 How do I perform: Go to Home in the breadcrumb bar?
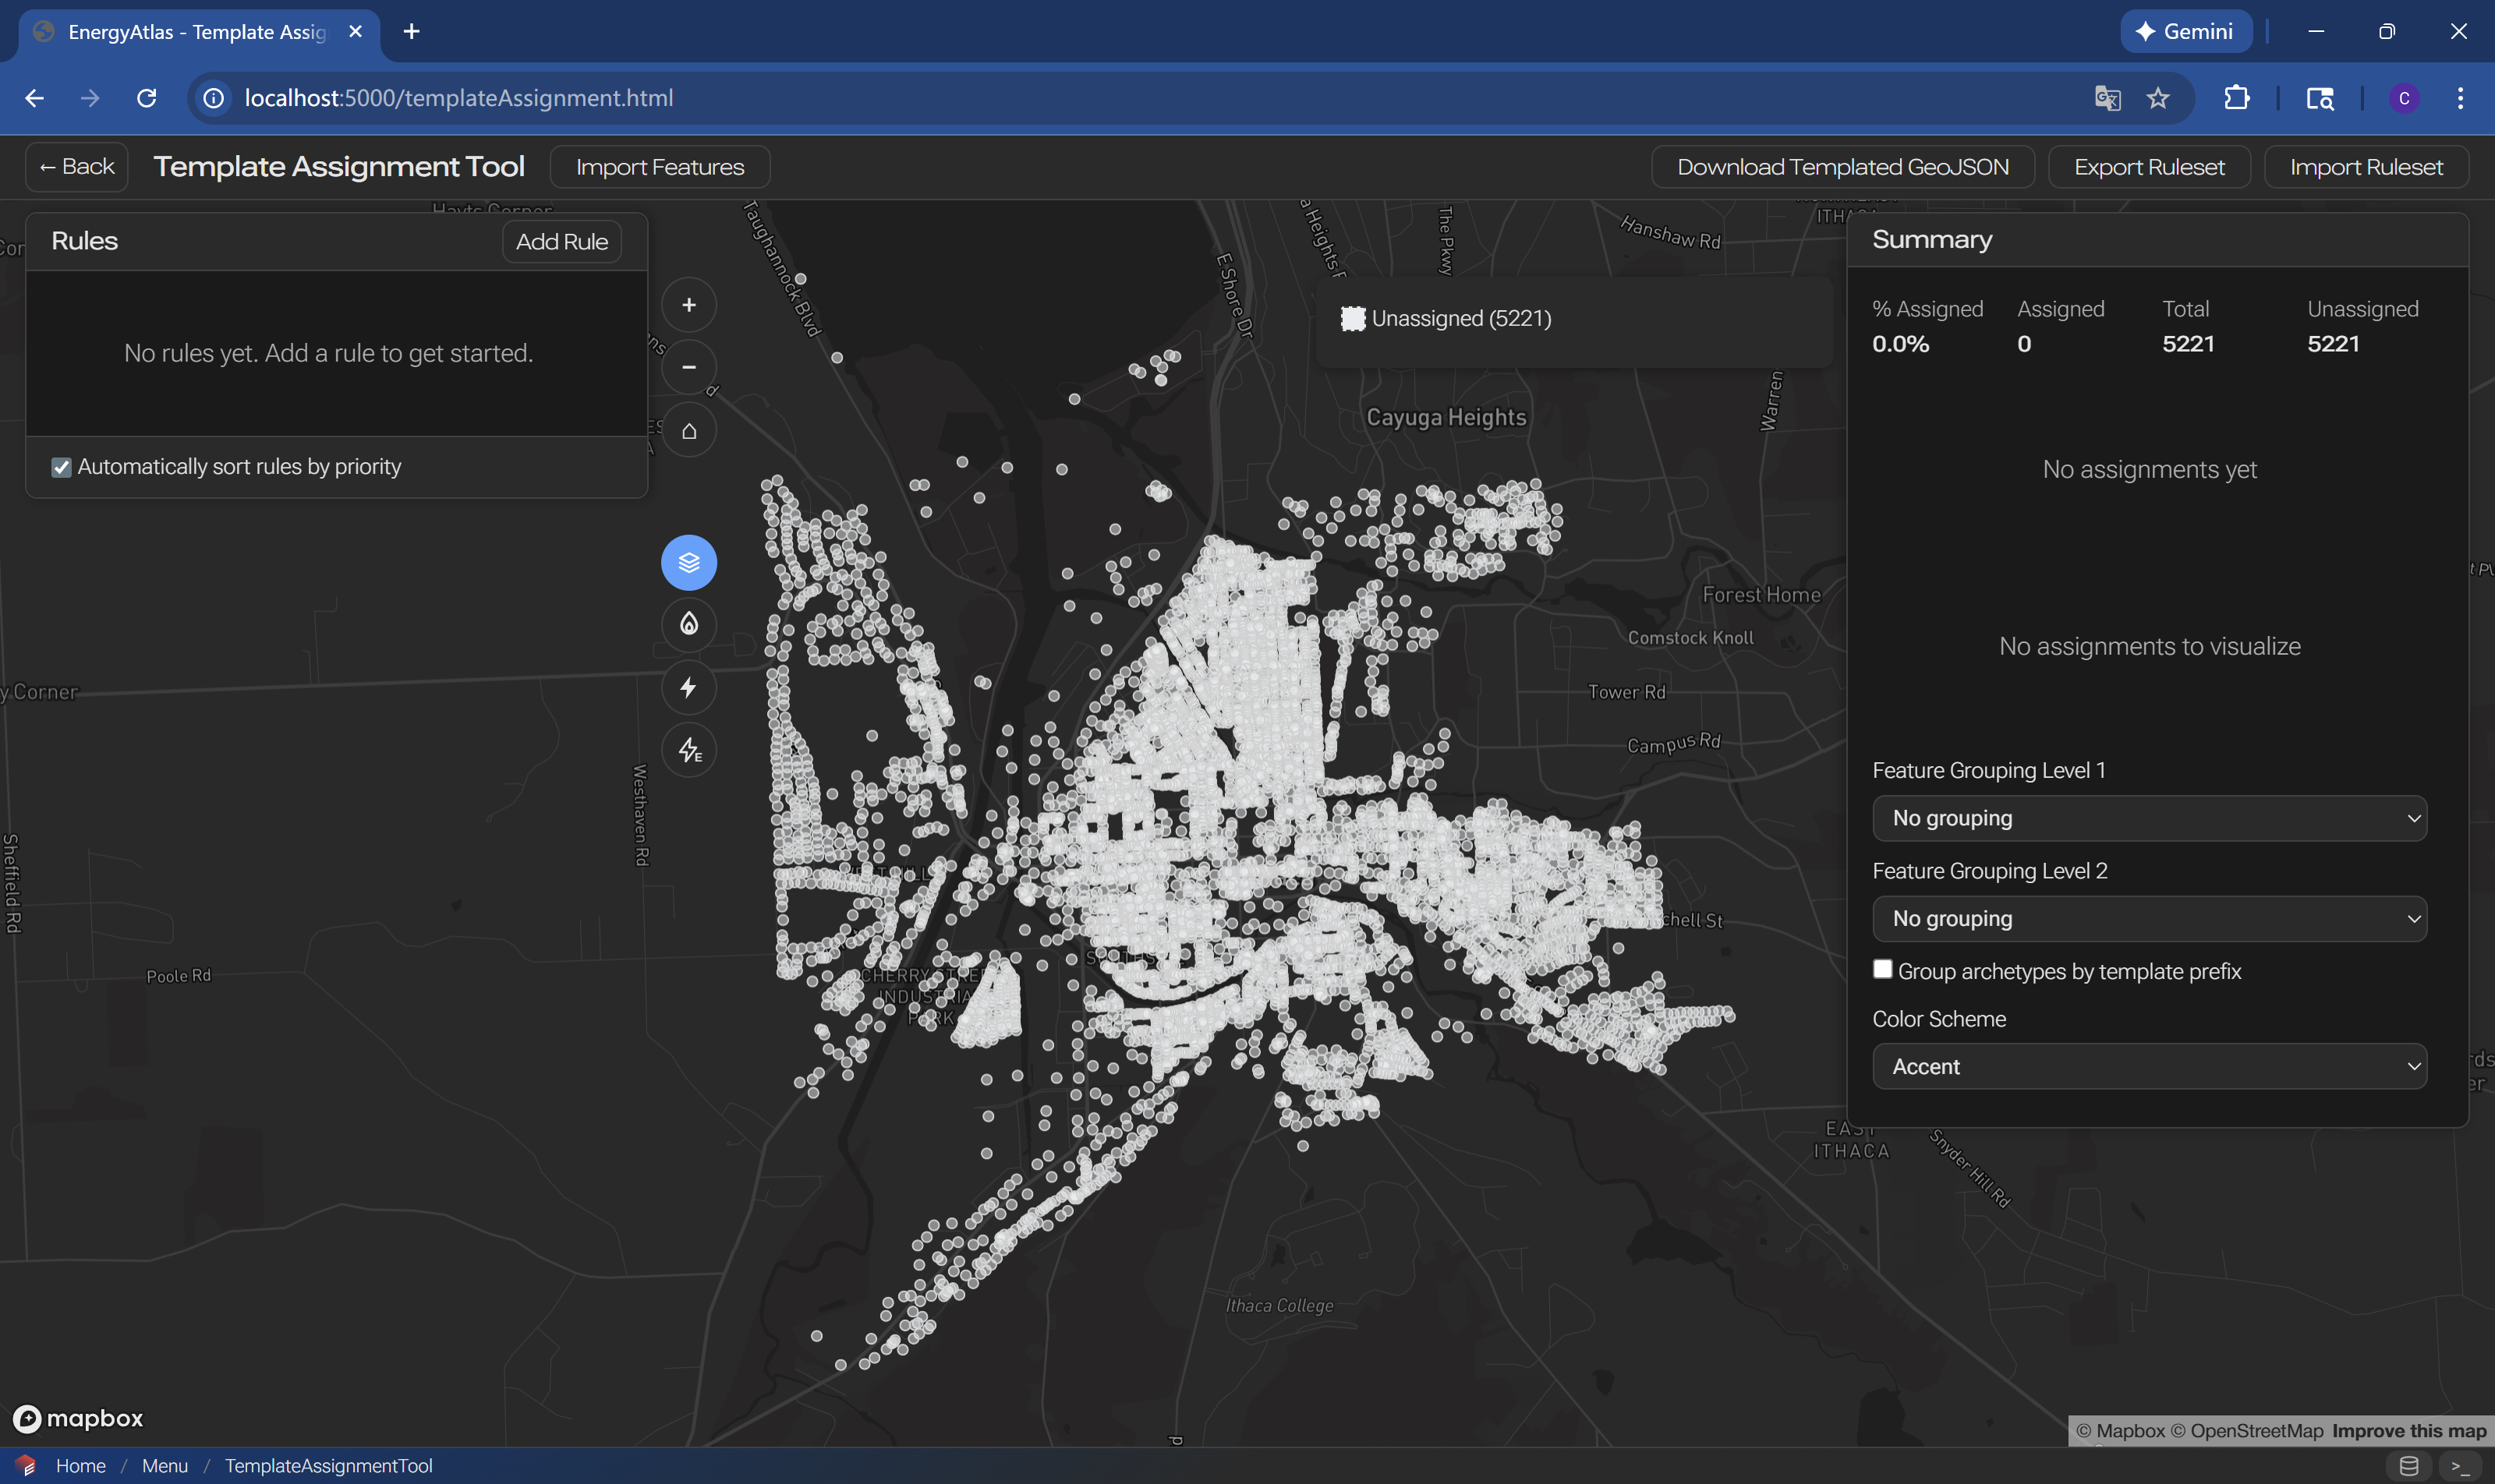pyautogui.click(x=80, y=1465)
